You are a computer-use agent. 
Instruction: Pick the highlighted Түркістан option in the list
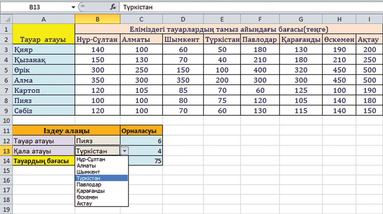click(101, 178)
